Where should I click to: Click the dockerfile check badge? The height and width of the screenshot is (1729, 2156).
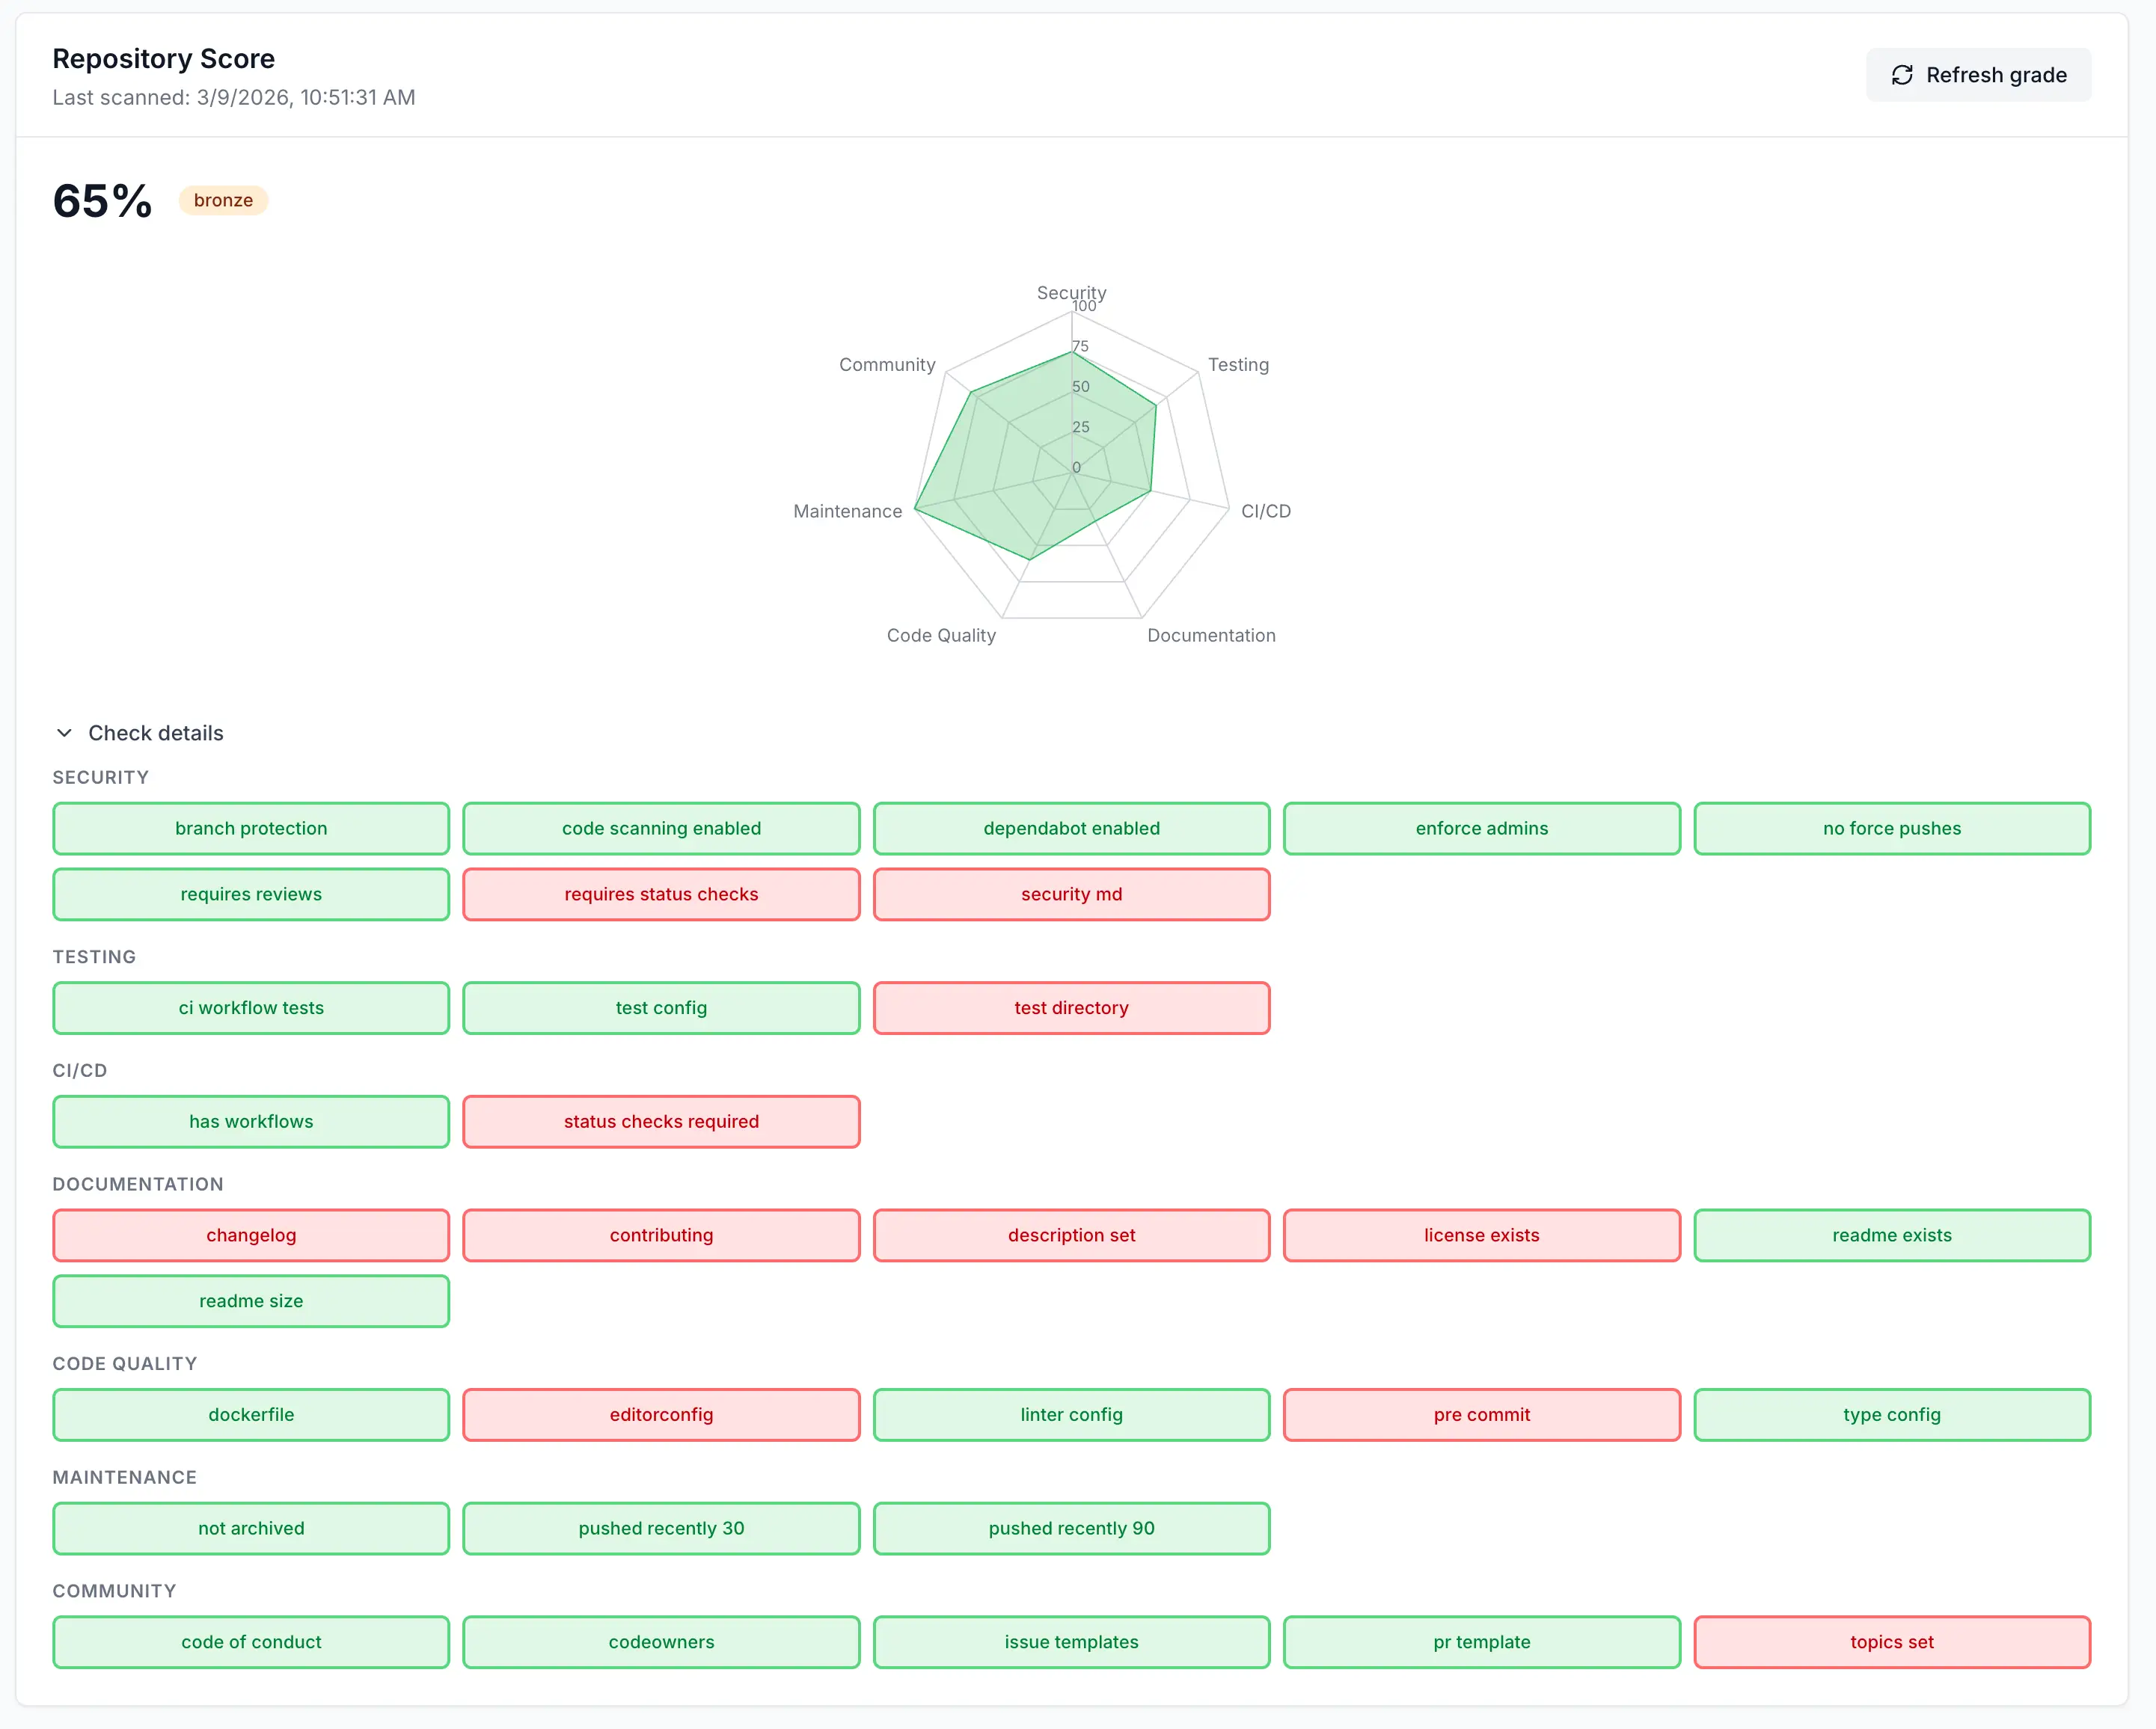click(251, 1415)
